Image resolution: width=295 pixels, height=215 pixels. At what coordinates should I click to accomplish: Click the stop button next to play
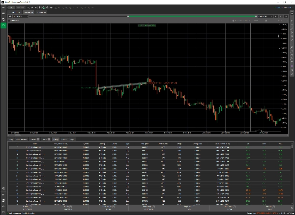click(x=281, y=16)
